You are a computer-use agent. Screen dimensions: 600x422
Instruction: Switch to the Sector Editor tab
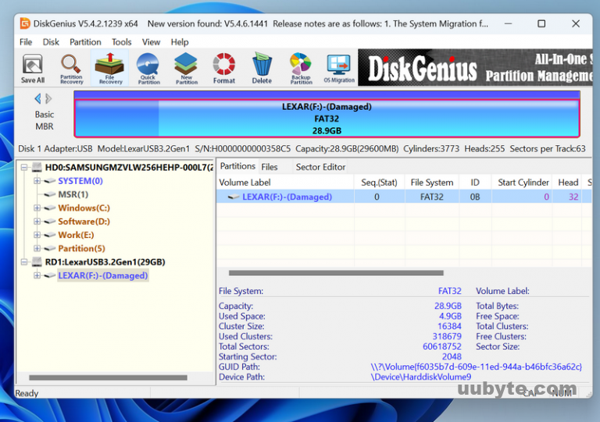coord(320,167)
